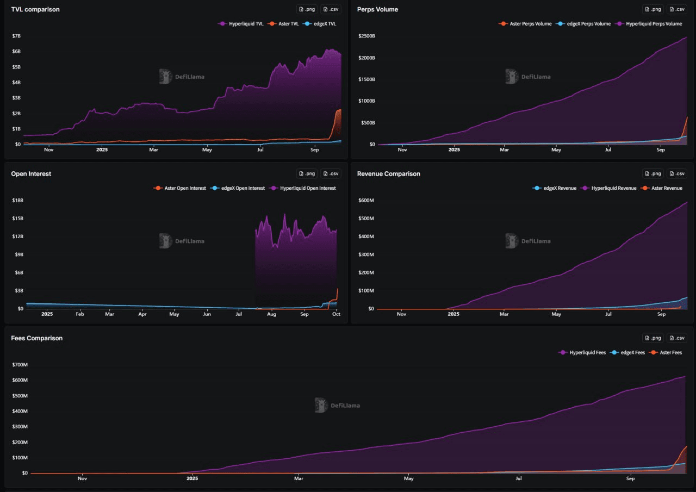Viewport: 696px width, 492px height.
Task: Click the DefiLlama watermark in TVL chart
Action: point(182,77)
